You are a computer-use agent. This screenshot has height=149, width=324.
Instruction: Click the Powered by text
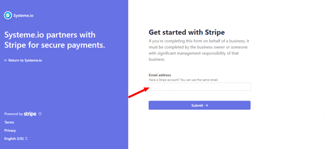point(13,114)
